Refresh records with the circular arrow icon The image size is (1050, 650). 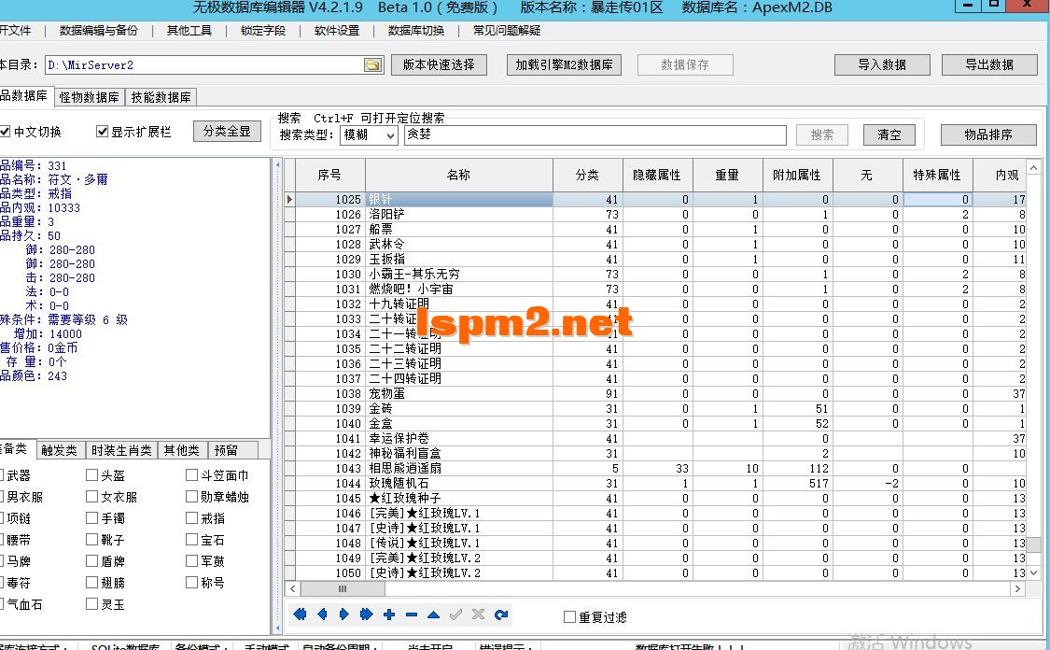500,615
